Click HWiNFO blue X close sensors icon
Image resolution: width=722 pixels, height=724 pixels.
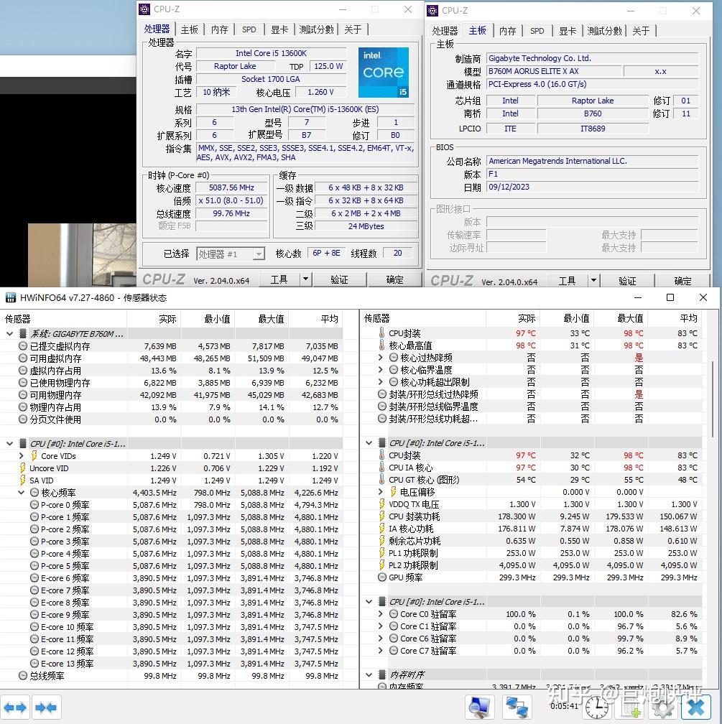tap(697, 707)
